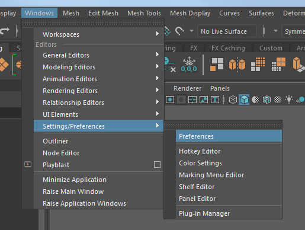This screenshot has width=305, height=230.
Task: Open the Curves menu
Action: point(229,13)
